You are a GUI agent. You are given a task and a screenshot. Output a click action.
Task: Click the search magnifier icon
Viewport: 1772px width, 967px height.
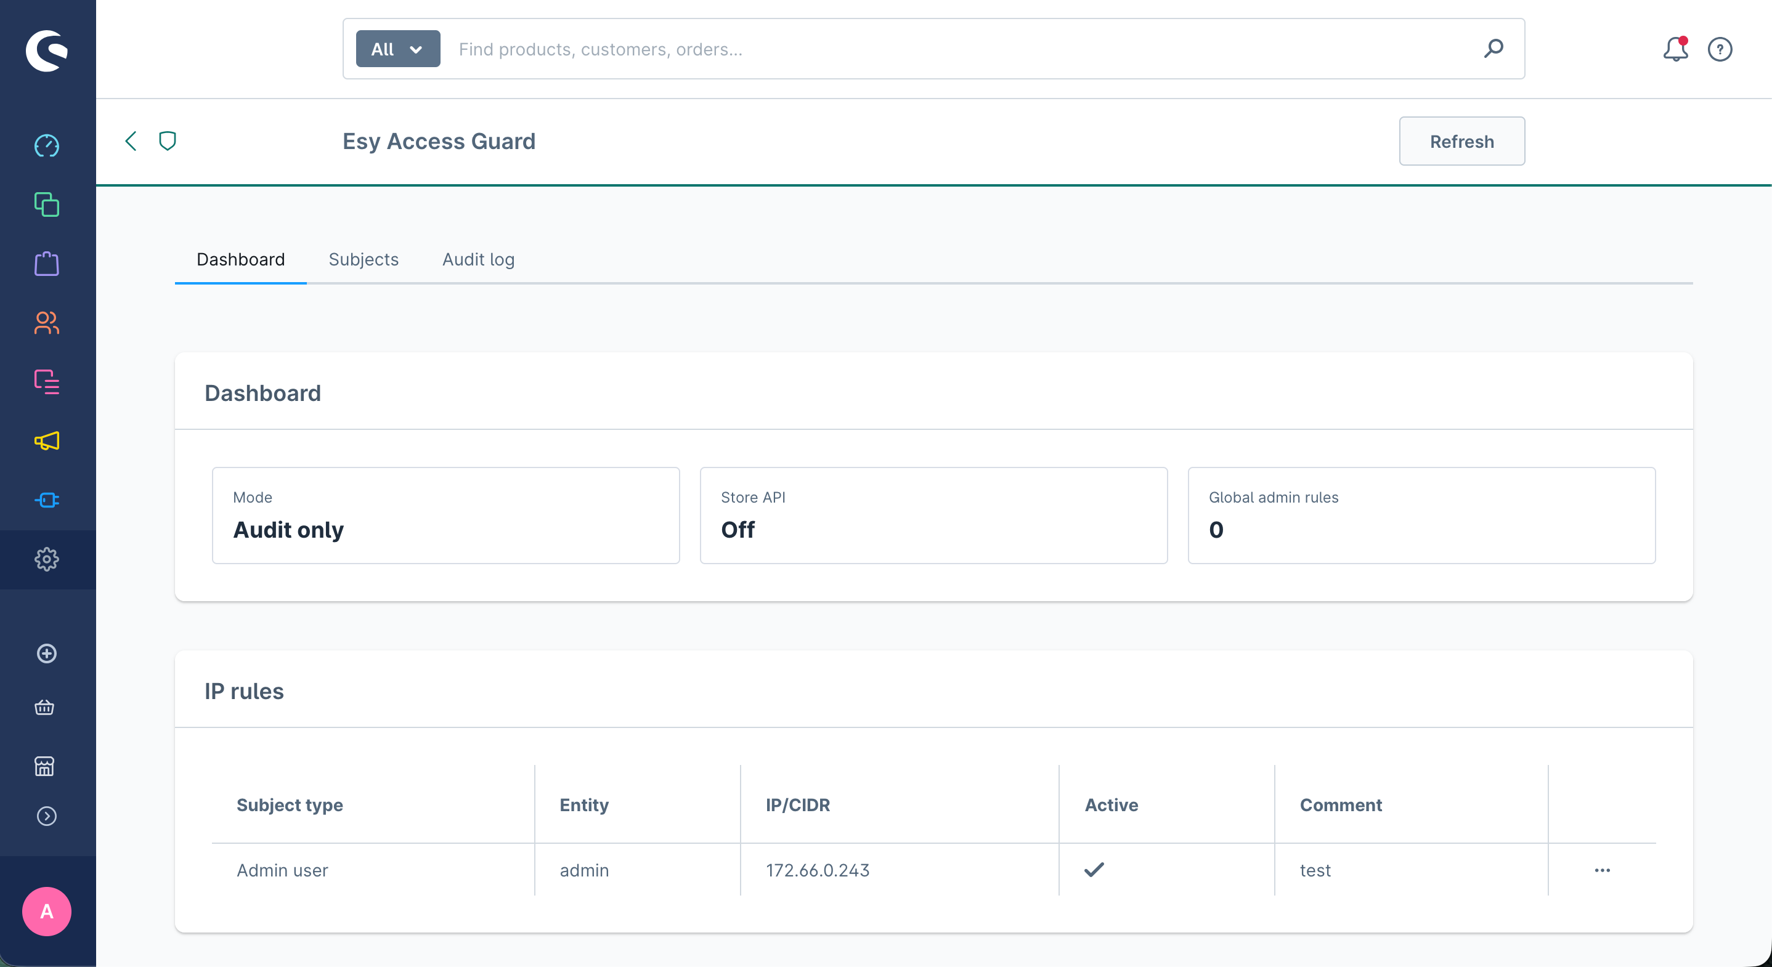click(1494, 48)
